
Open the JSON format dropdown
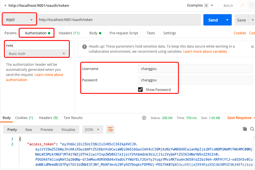(x=92, y=129)
